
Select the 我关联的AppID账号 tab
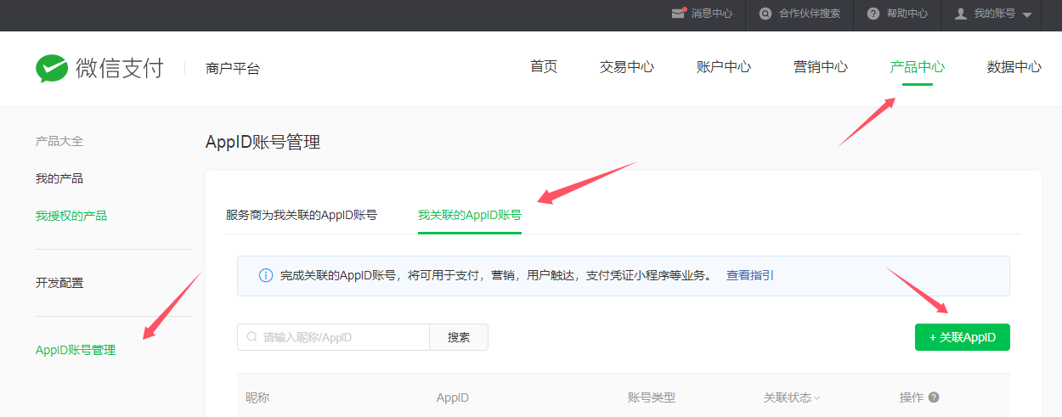469,215
